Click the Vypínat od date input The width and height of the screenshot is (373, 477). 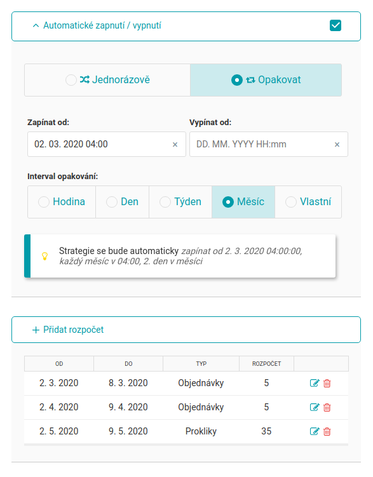[x=262, y=144]
